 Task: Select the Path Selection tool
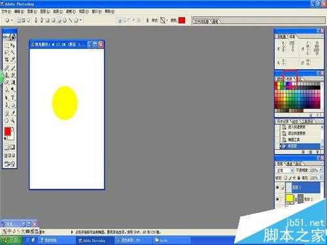(x=7, y=98)
